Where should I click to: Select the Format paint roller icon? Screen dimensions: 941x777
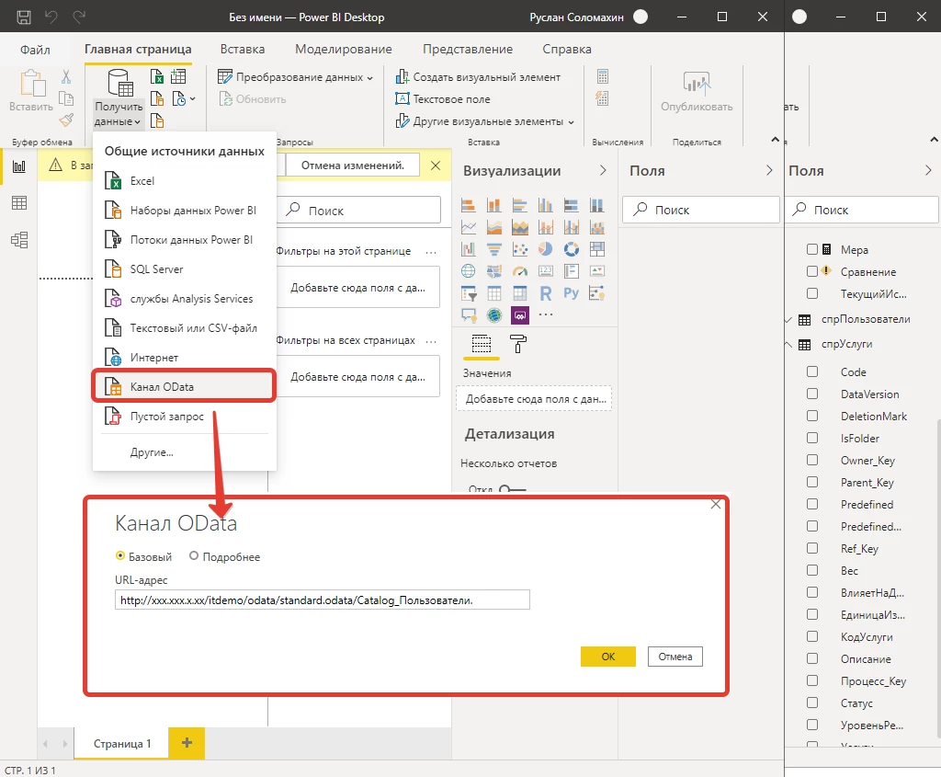(x=518, y=344)
